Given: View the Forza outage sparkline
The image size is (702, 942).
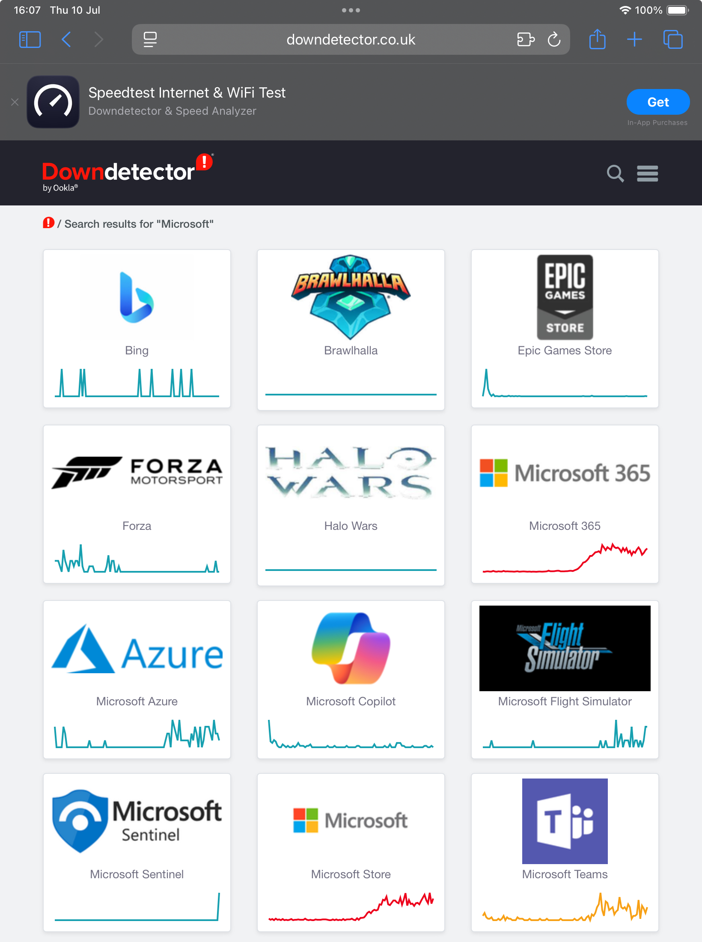Looking at the screenshot, I should click(137, 558).
